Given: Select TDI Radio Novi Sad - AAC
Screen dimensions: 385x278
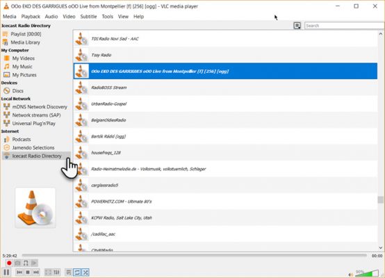Looking at the screenshot, I should tap(225, 39).
